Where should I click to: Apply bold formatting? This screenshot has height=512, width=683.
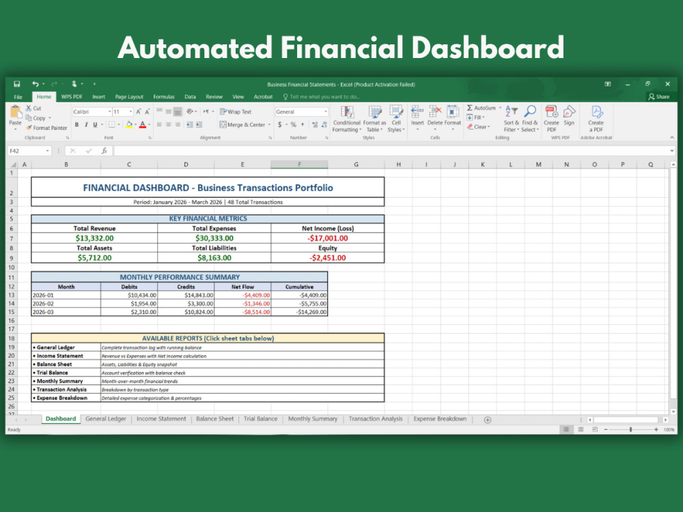click(x=76, y=125)
